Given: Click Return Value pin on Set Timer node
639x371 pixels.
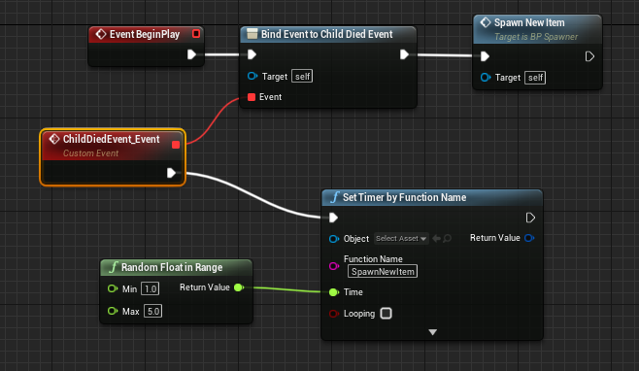Looking at the screenshot, I should pyautogui.click(x=529, y=238).
